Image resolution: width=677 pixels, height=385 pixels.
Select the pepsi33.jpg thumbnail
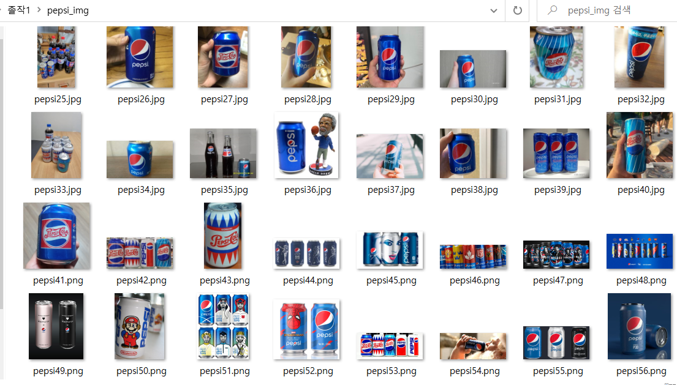click(x=56, y=145)
